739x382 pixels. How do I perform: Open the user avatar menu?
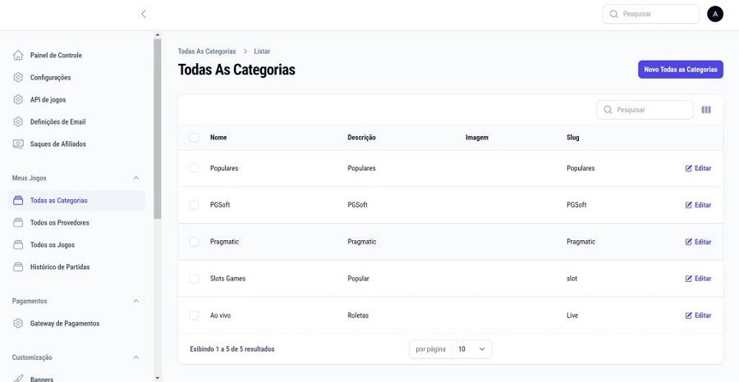tap(714, 14)
